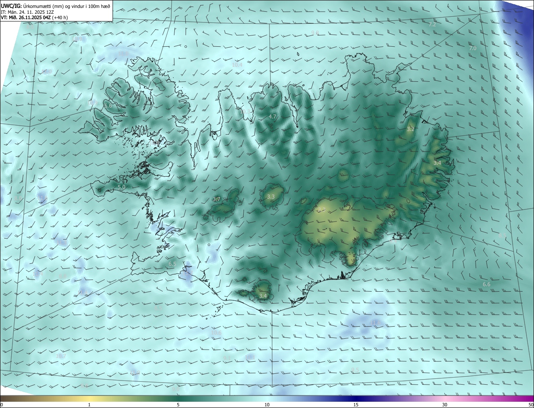
Task: Select the '4.7' value on the map
Action: point(272,117)
